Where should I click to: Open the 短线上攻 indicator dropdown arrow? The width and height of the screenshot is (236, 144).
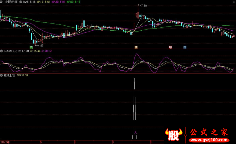pyautogui.click(x=2, y=75)
